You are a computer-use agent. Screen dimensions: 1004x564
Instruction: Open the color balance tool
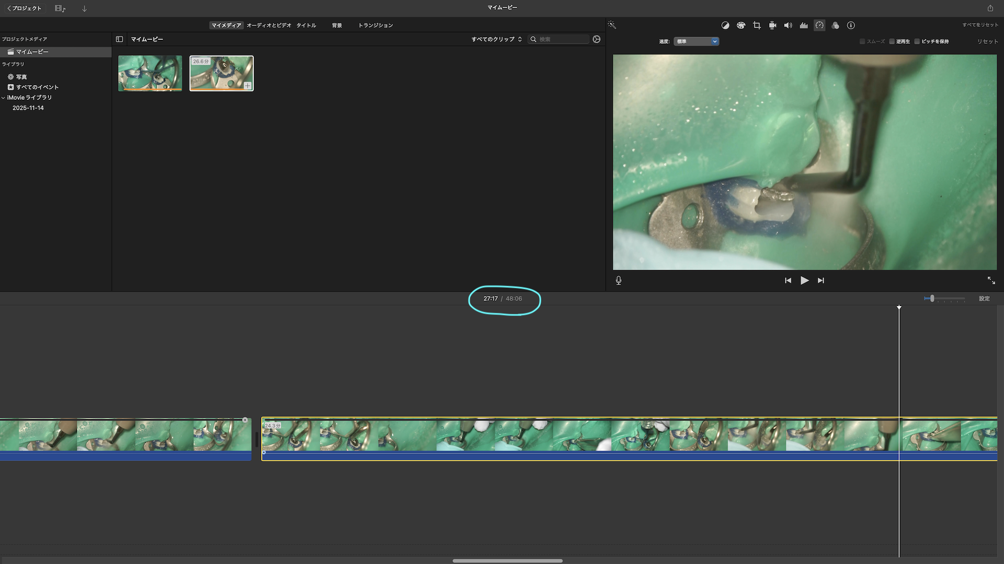[x=725, y=25]
